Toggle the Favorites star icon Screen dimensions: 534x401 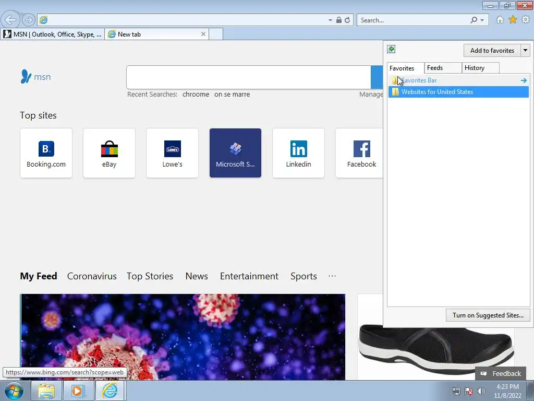tap(513, 20)
